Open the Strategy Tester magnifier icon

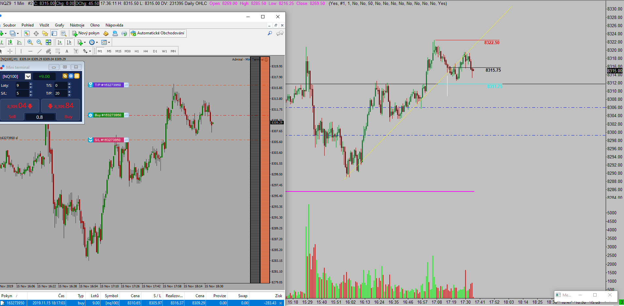[x=63, y=33]
